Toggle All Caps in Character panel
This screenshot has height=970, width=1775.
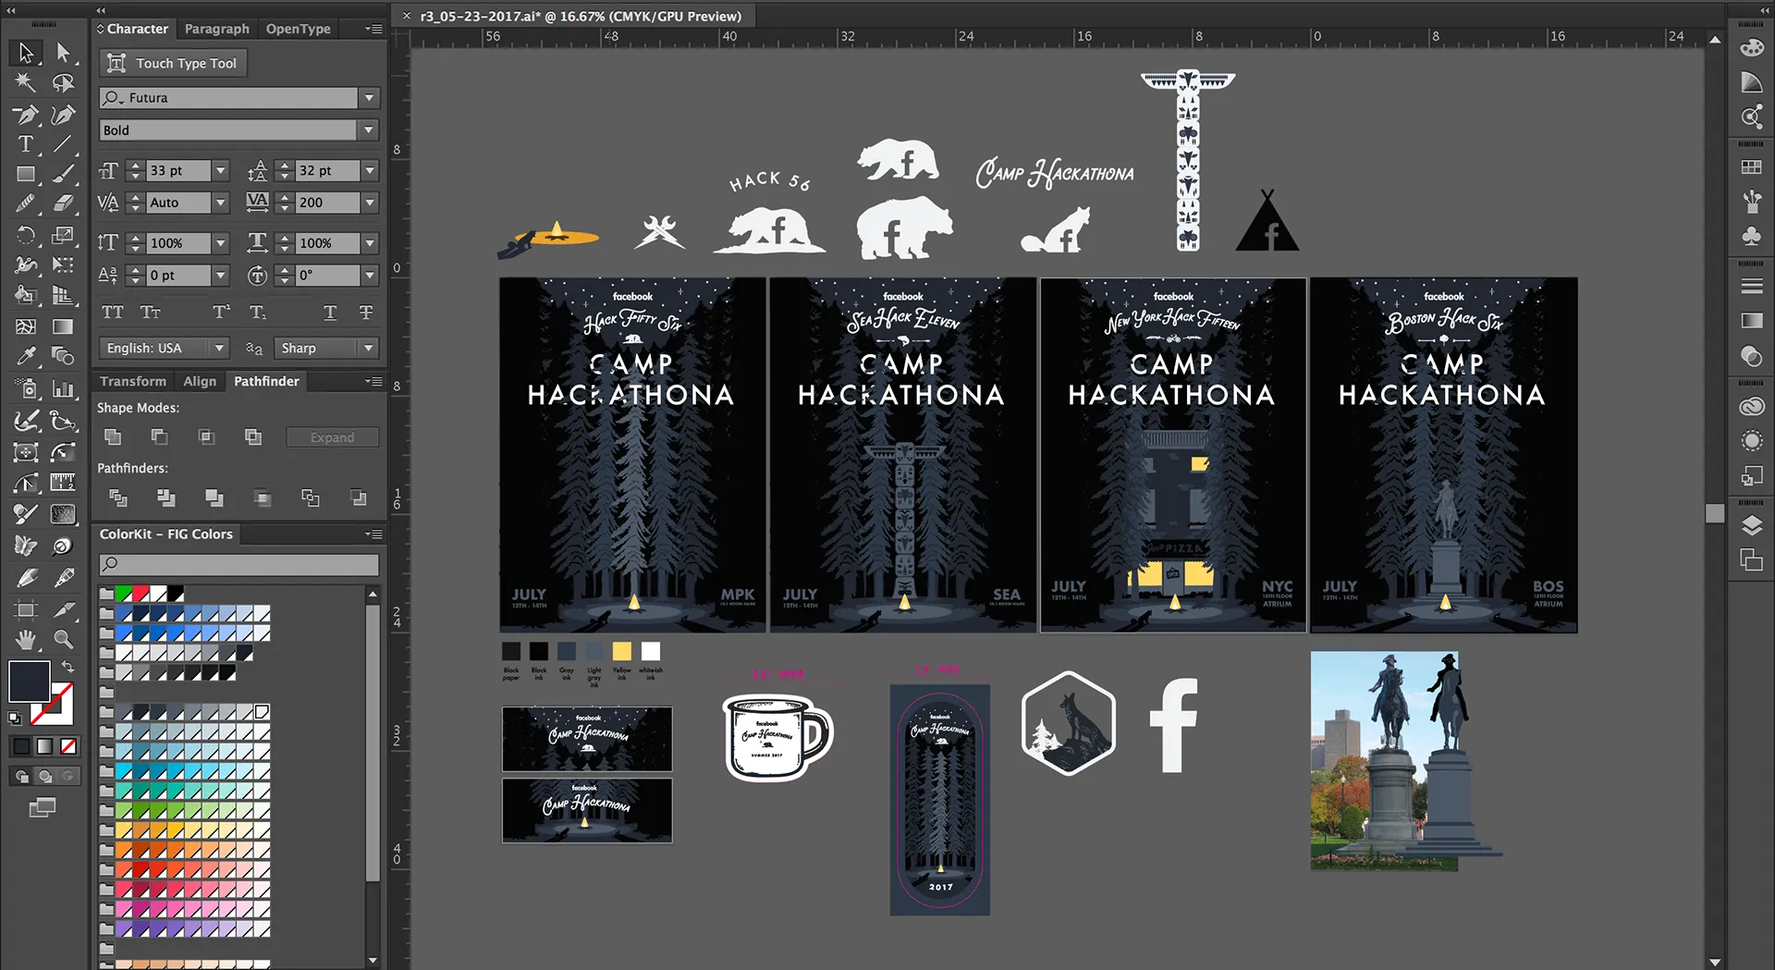tap(113, 313)
